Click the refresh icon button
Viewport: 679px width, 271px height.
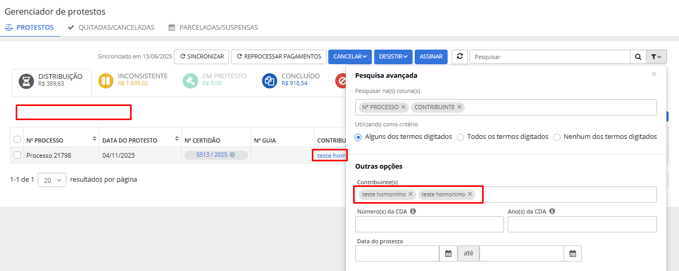click(x=460, y=56)
